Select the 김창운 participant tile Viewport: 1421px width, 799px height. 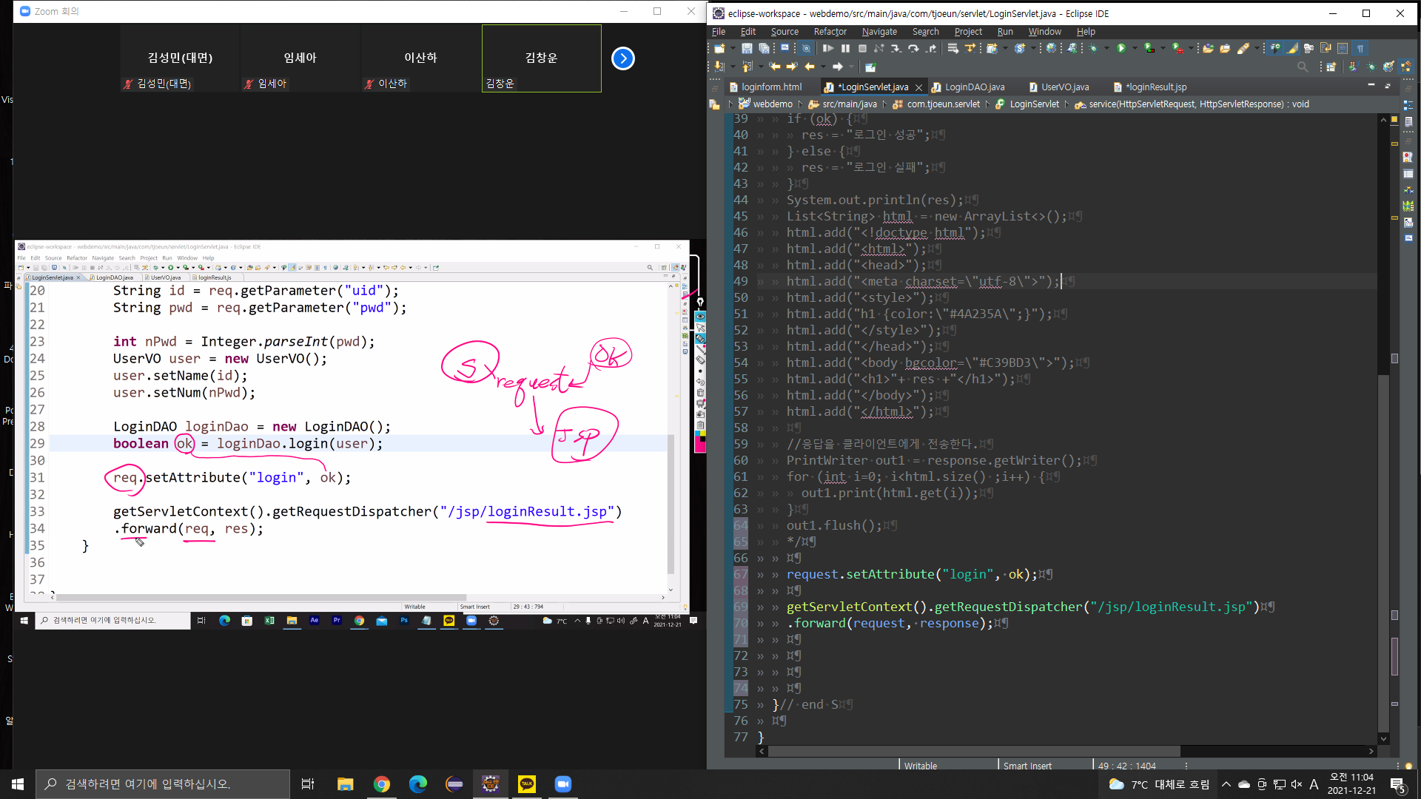coord(541,58)
